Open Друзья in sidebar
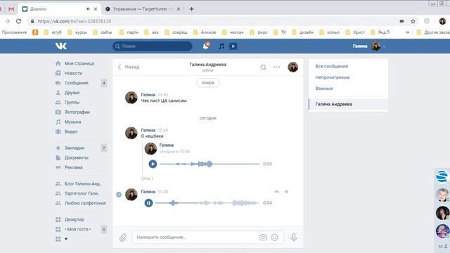Viewport: 450px width, 253px height. click(x=72, y=93)
